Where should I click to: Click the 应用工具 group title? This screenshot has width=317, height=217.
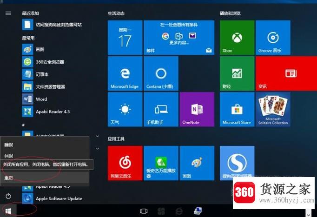click(x=116, y=139)
